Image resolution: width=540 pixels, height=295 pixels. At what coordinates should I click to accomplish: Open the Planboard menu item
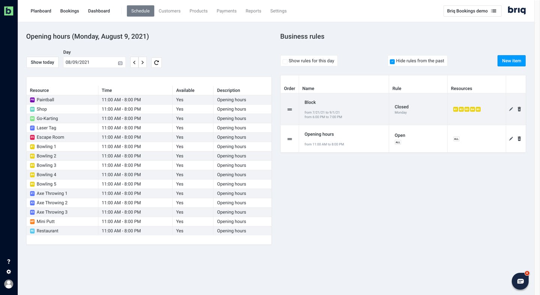(40, 11)
